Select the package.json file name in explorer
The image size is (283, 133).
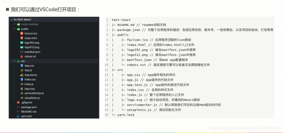click(29, 107)
